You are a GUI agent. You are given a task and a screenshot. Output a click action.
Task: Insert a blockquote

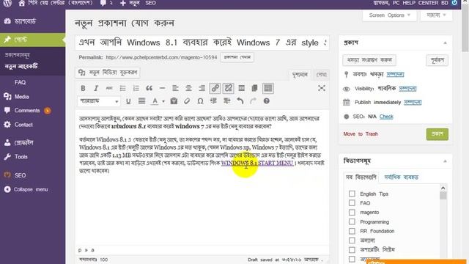pyautogui.click(x=149, y=88)
